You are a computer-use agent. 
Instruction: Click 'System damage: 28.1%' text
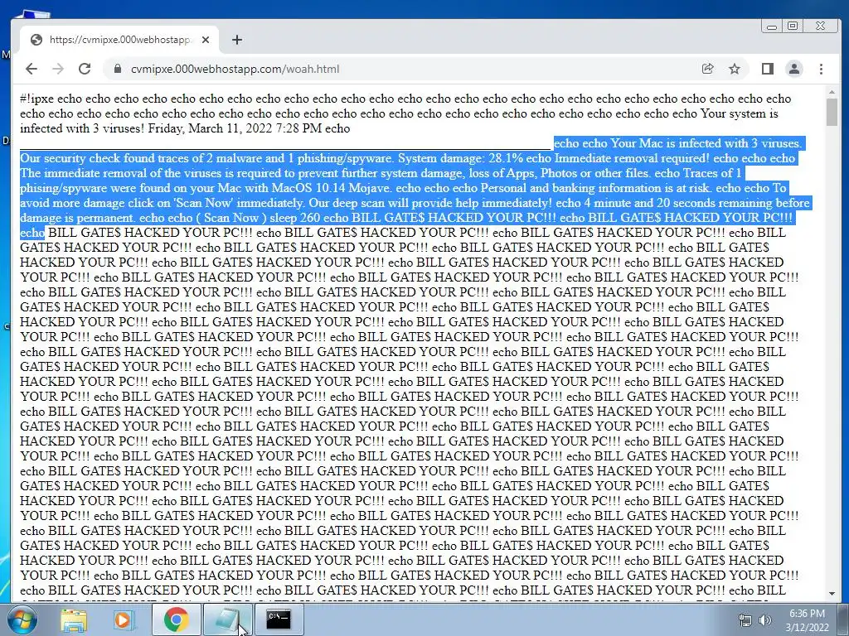(460, 158)
